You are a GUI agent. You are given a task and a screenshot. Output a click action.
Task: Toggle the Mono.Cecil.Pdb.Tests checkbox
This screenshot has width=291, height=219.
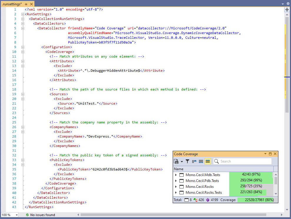point(182,180)
